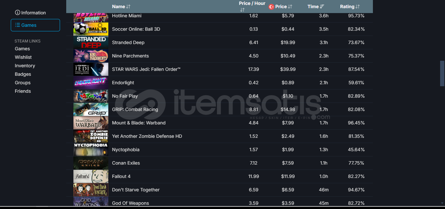
Task: Open the Wishlist link
Action: point(23,57)
